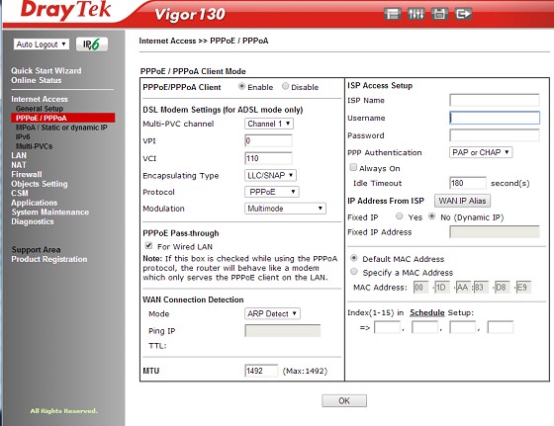Viewport: 554px width, 426px height.
Task: Open the LAN menu
Action: click(x=19, y=155)
